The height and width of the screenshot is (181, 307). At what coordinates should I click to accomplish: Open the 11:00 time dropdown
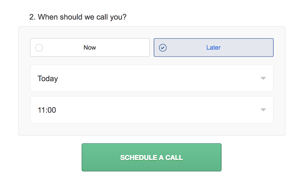152,110
